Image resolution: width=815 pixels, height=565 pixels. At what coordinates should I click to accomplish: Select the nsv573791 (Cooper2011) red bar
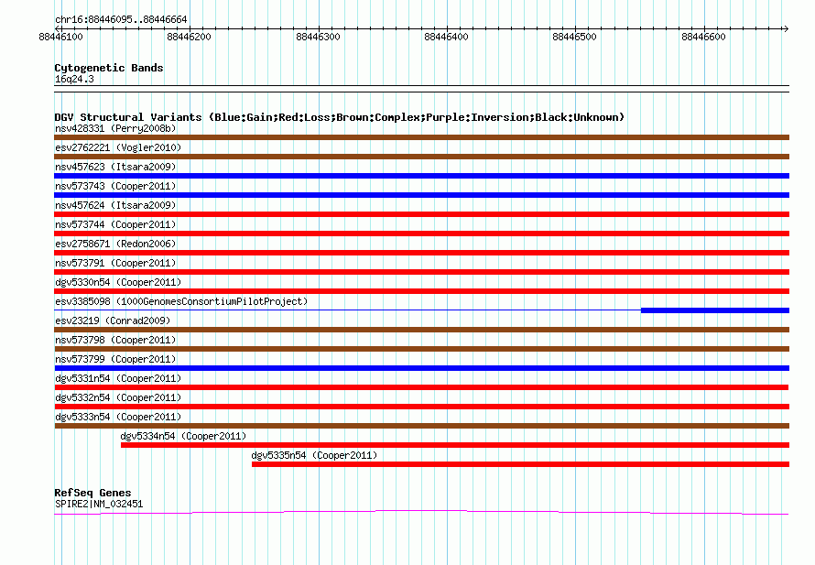(421, 272)
